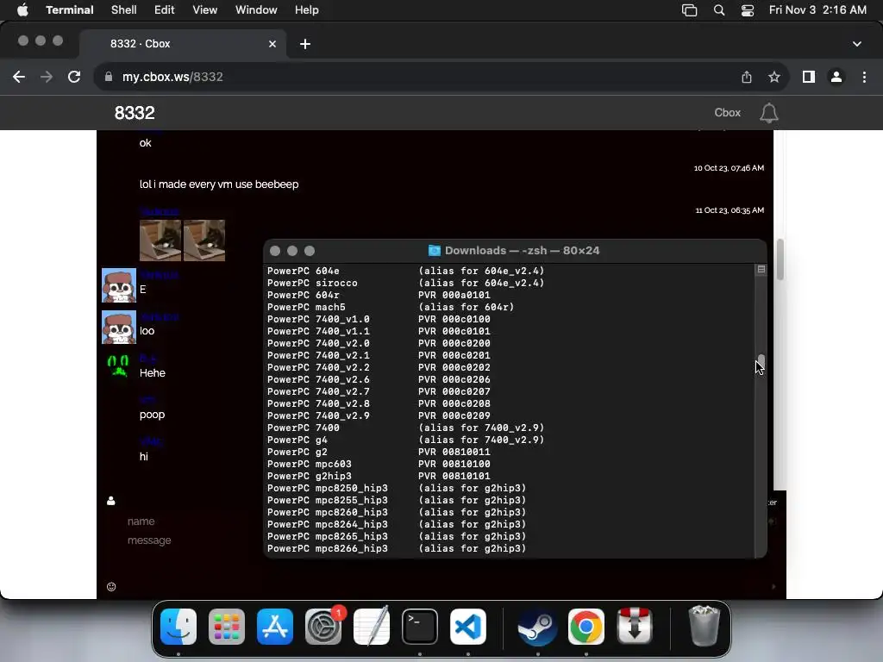Click the 8332 page title
The height and width of the screenshot is (662, 883).
click(135, 113)
